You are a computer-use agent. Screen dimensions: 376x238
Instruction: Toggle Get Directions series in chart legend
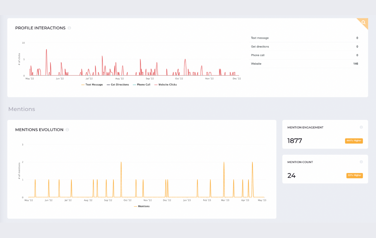pos(118,85)
